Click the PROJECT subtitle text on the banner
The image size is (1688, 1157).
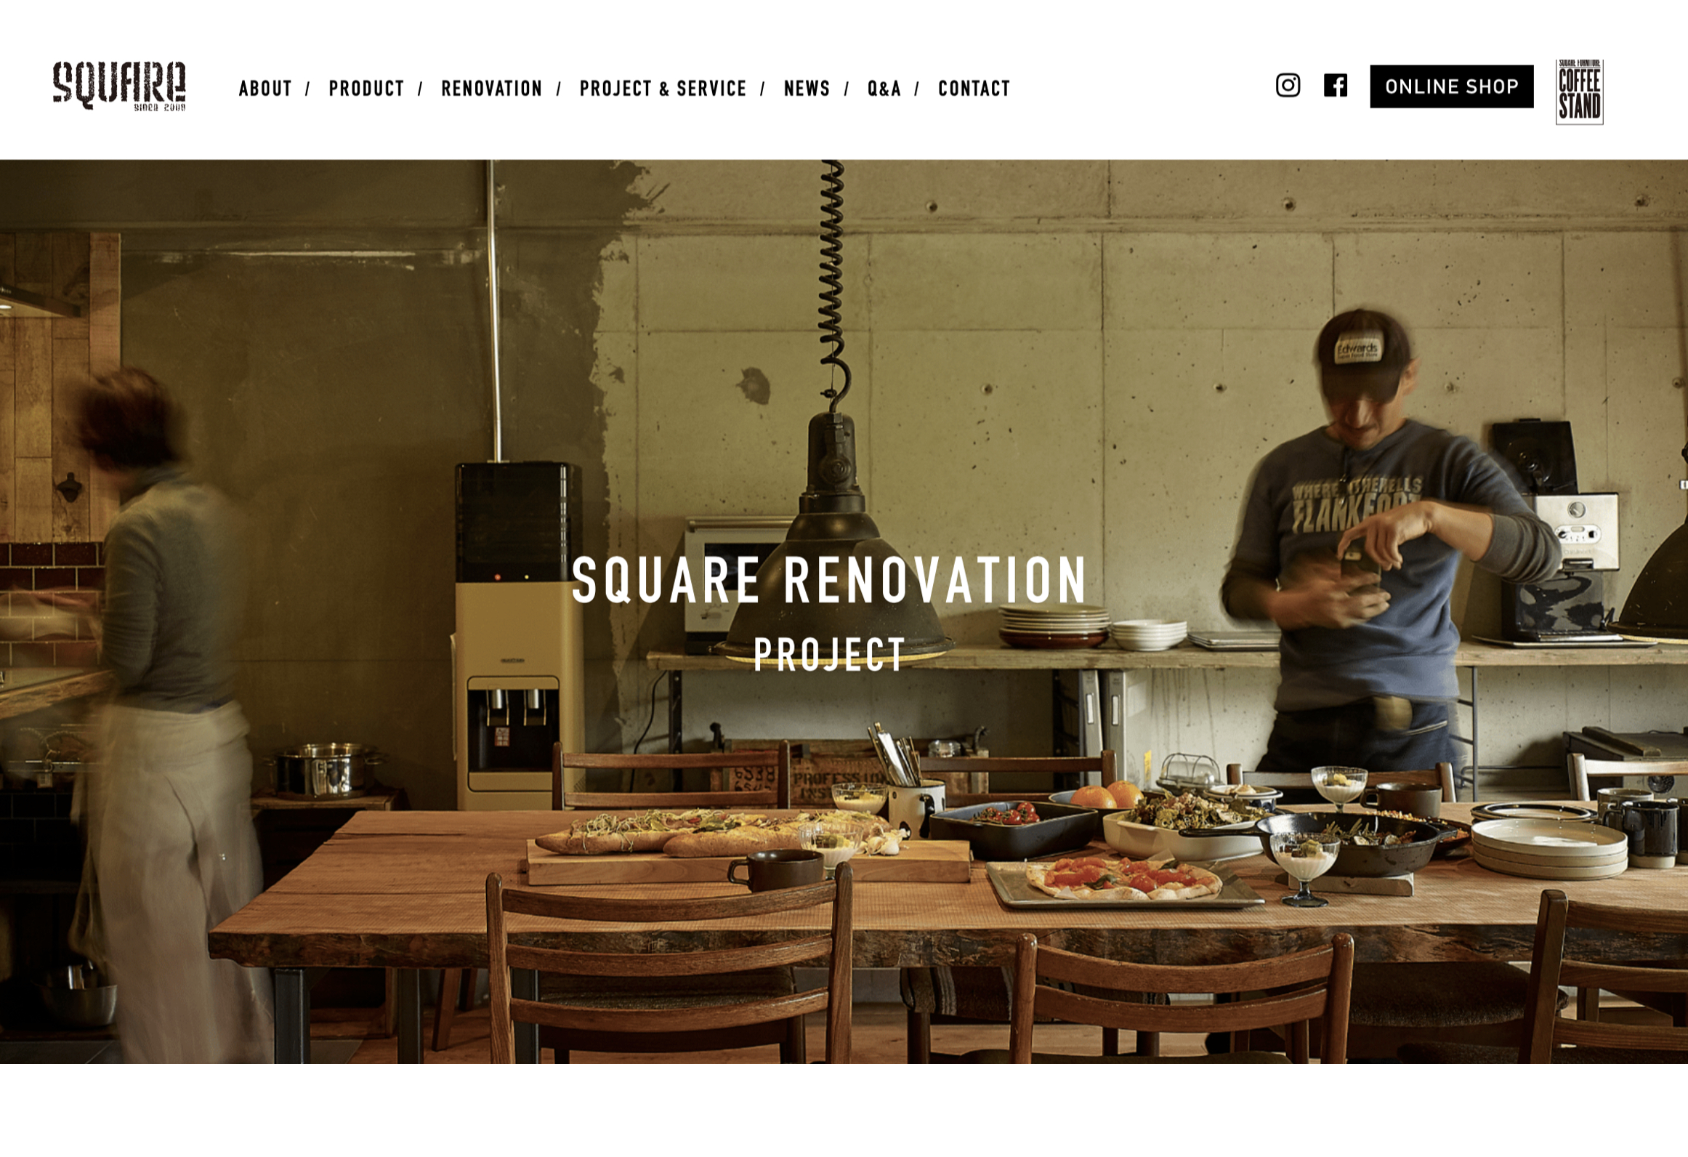click(829, 655)
